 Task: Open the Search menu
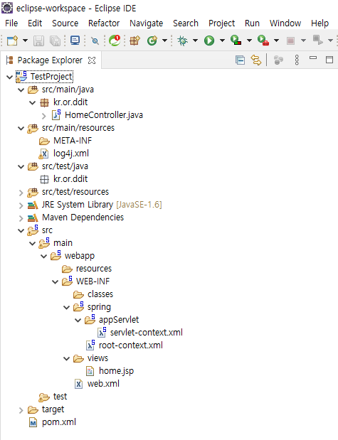tap(186, 23)
